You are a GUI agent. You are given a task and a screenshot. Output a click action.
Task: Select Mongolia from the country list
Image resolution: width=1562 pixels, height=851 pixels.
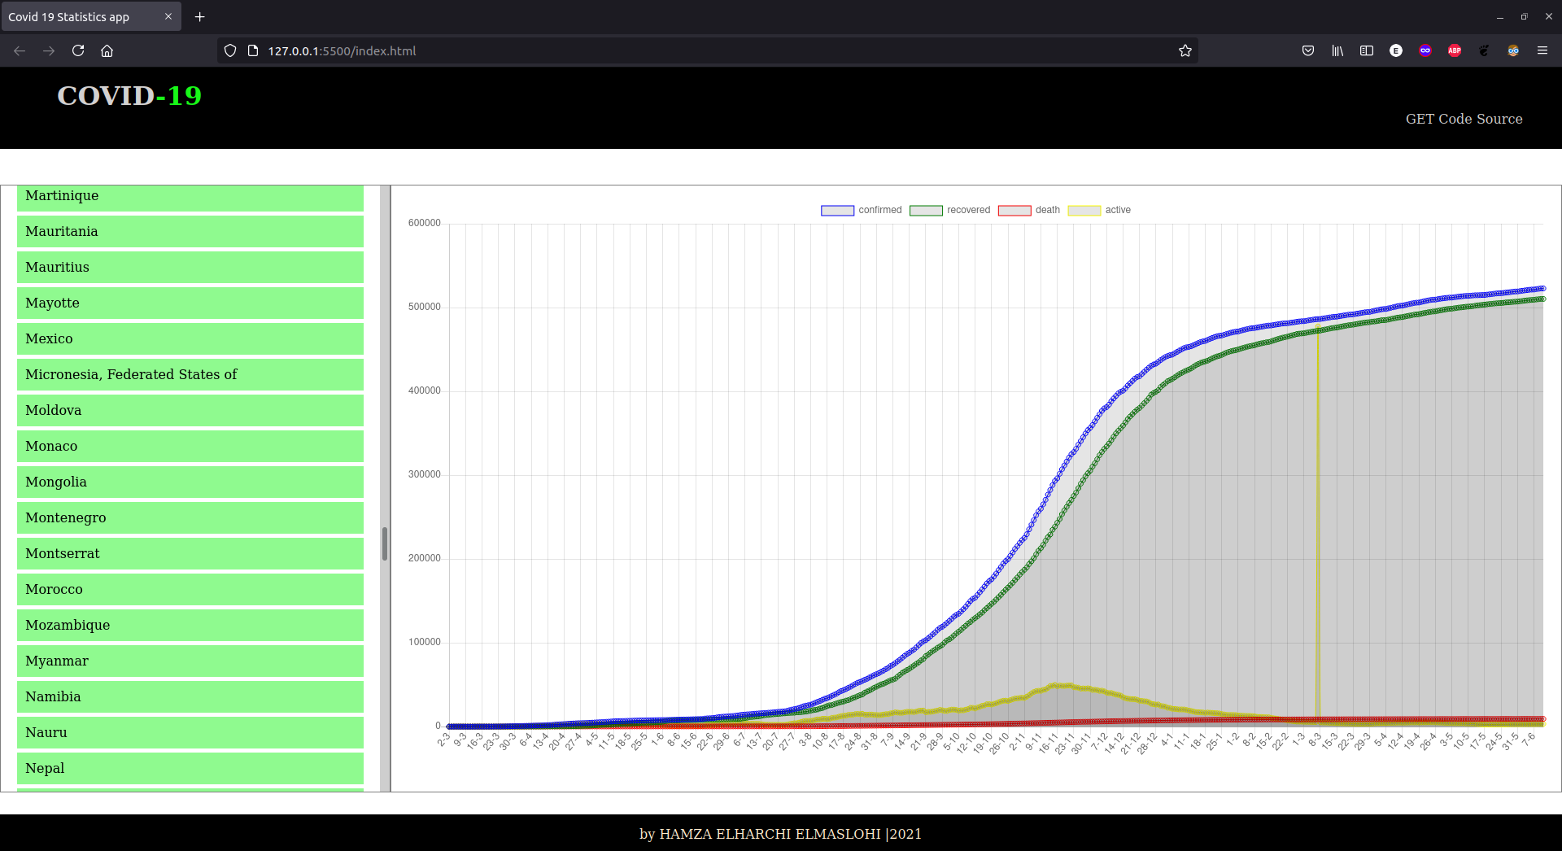pyautogui.click(x=190, y=482)
